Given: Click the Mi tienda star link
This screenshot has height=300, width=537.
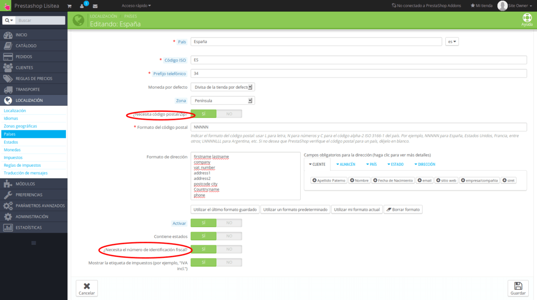Looking at the screenshot, I should [x=481, y=6].
